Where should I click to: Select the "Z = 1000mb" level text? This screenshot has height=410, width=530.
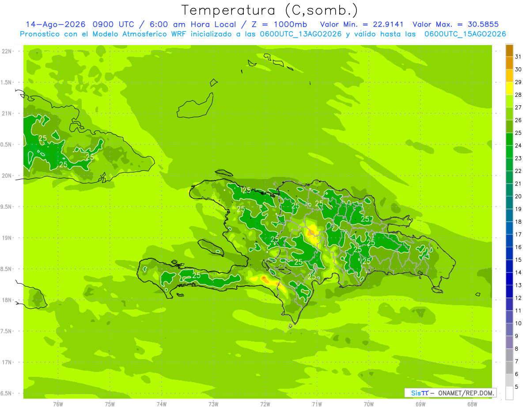coord(279,24)
